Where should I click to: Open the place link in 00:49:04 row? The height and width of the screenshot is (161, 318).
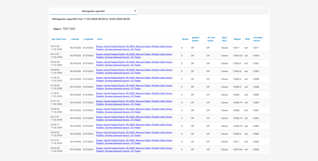coord(134,71)
